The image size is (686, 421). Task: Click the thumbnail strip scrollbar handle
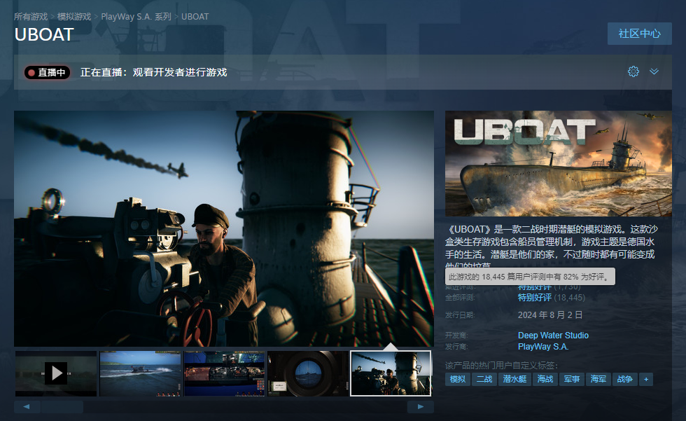click(62, 406)
